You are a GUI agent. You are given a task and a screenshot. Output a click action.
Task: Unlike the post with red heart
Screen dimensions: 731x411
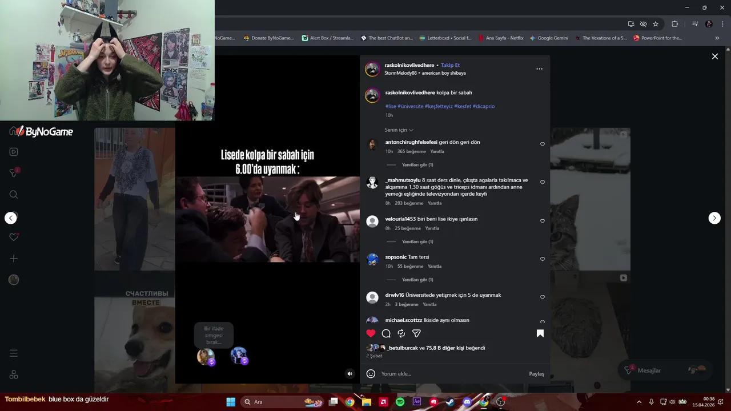[371, 333]
